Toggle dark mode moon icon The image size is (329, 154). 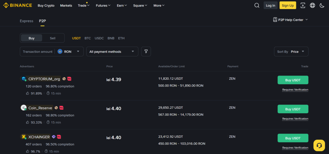coord(322,5)
